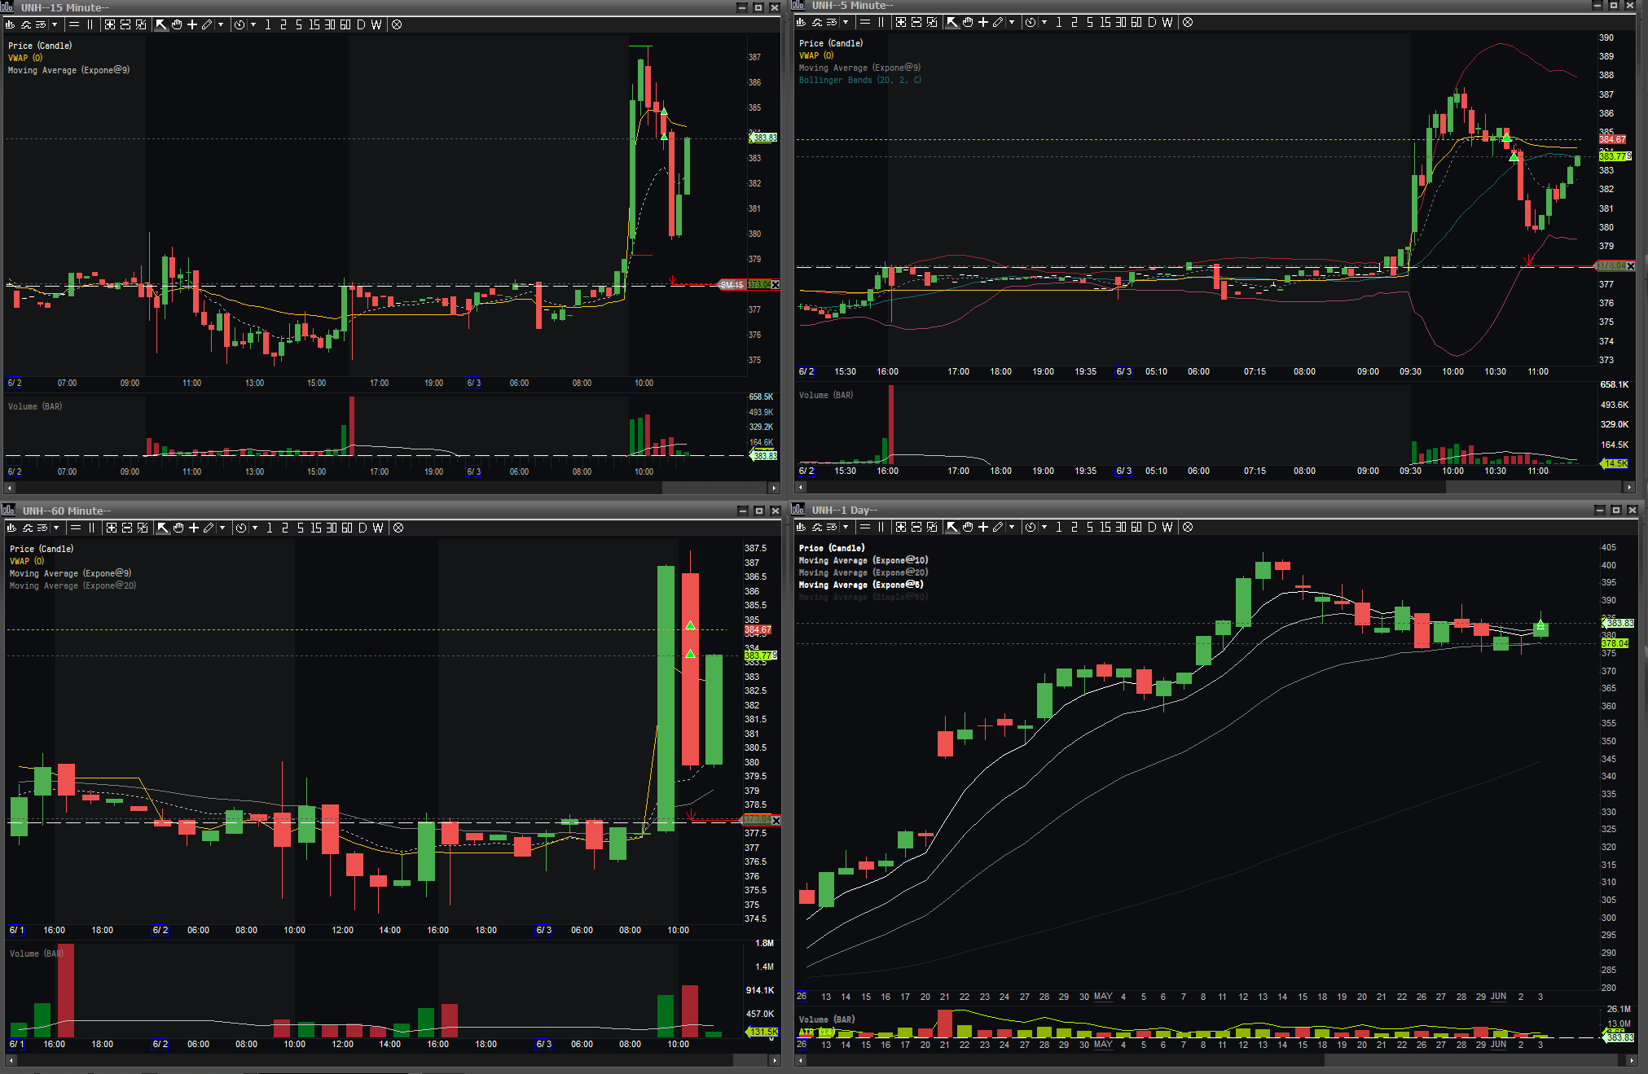This screenshot has width=1648, height=1074.
Task: Expand drawing tools dropdown in 60 Minute chart
Action: click(222, 528)
